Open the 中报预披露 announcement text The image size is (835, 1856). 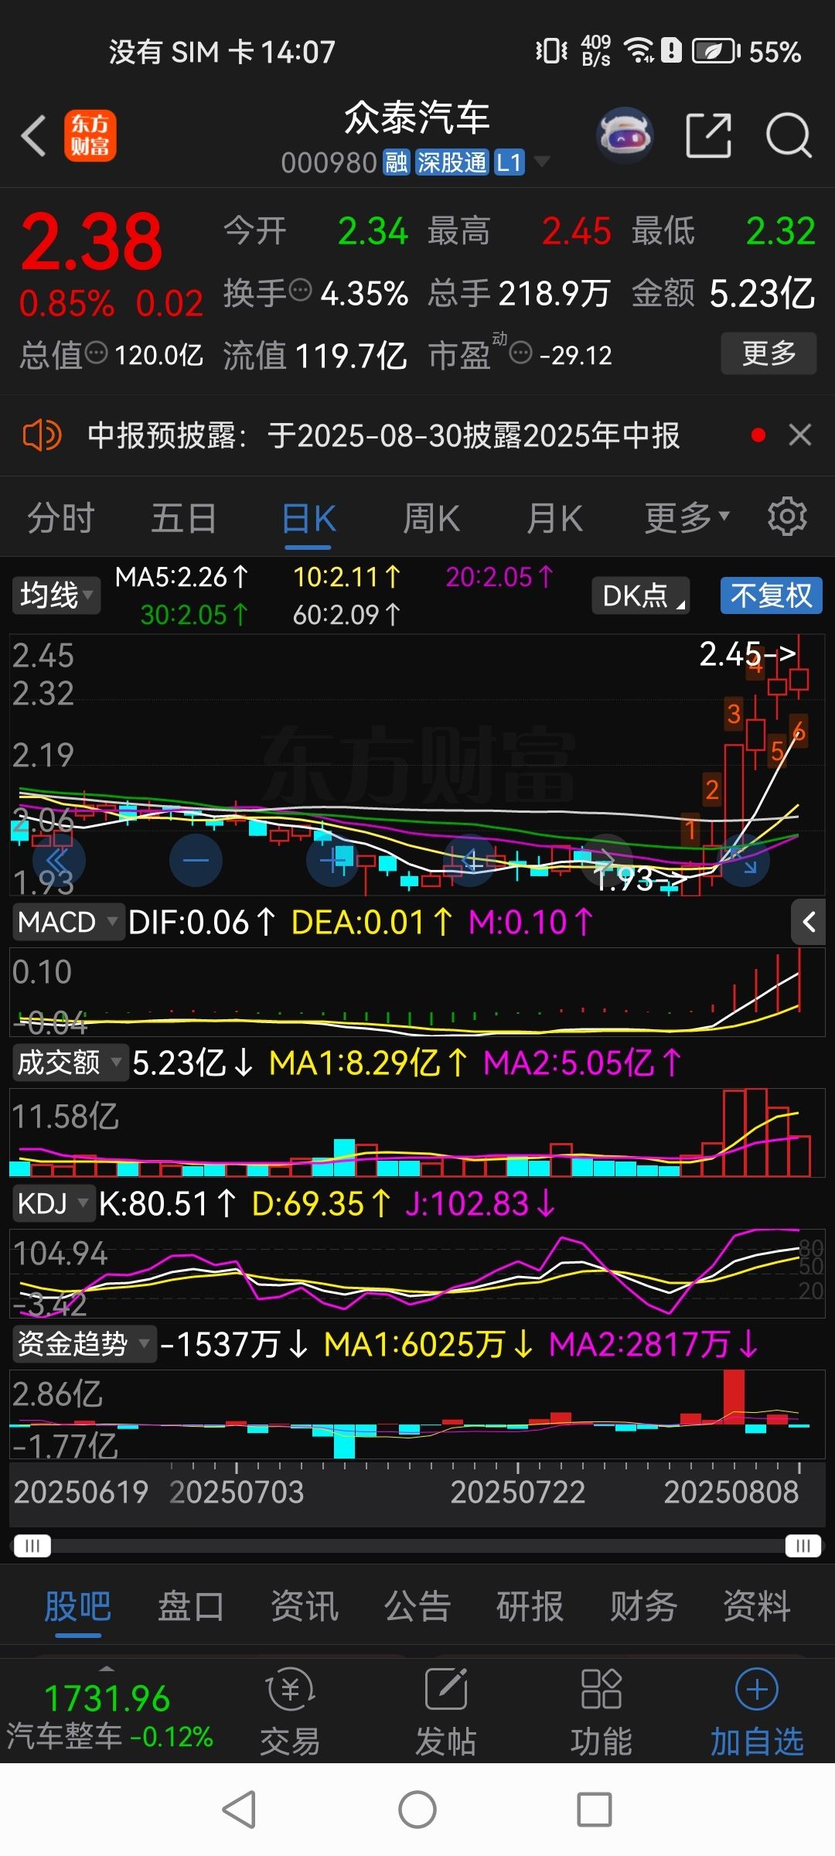383,435
